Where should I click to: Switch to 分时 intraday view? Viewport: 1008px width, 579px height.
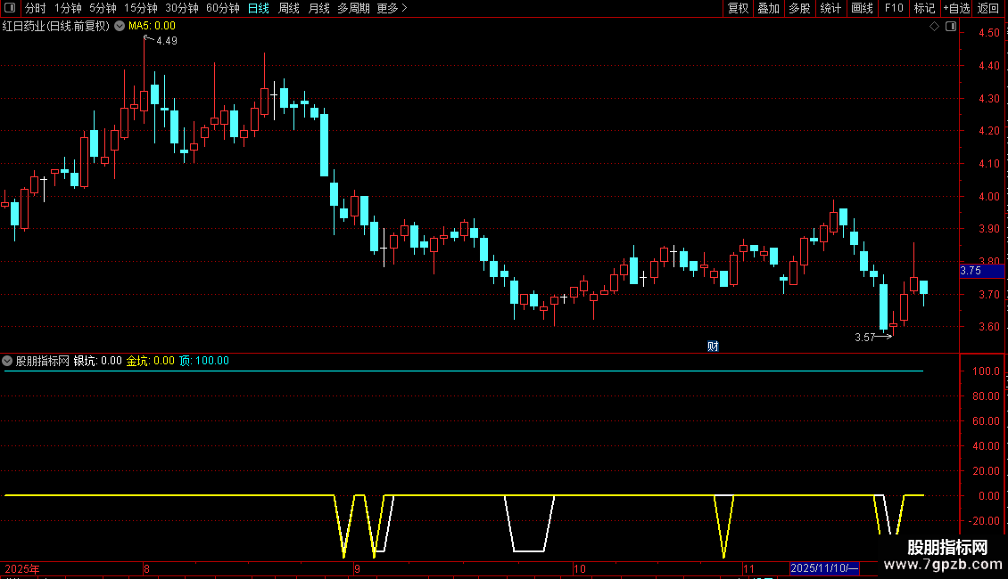(x=36, y=8)
